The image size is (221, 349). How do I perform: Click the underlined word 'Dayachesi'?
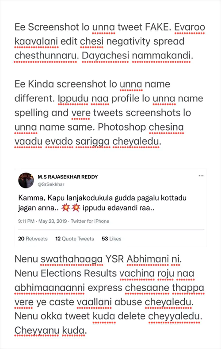coord(106,56)
